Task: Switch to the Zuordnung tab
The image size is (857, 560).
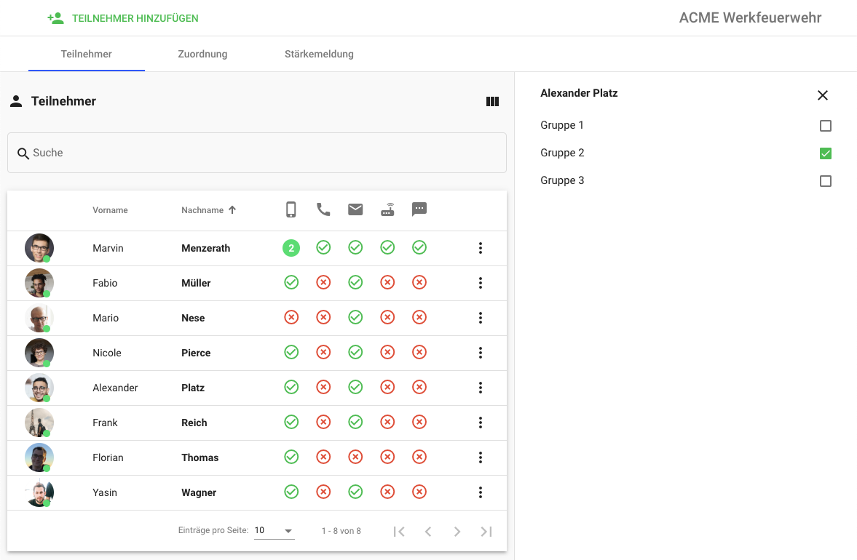Action: pos(202,54)
